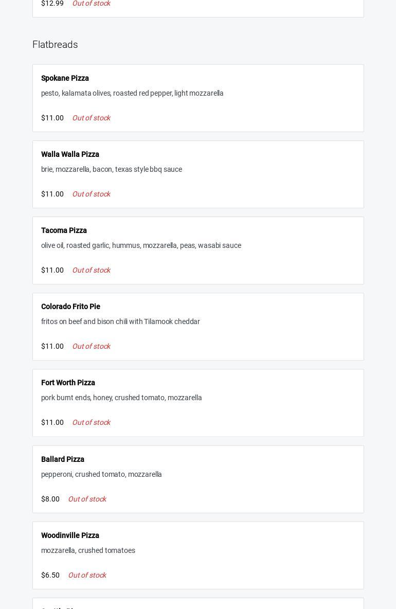Click the pork burnt ends description
This screenshot has height=609, width=396.
click(x=121, y=398)
